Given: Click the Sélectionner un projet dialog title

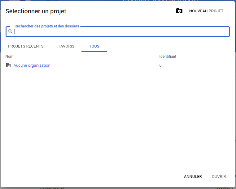Looking at the screenshot, I should (36, 11).
